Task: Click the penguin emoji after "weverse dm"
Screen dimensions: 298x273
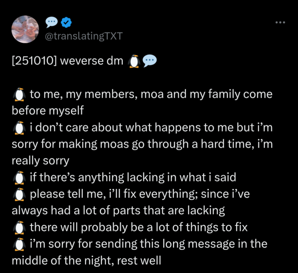Action: coord(134,61)
